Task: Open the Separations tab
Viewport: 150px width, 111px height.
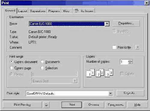Action: pyautogui.click(x=38, y=11)
